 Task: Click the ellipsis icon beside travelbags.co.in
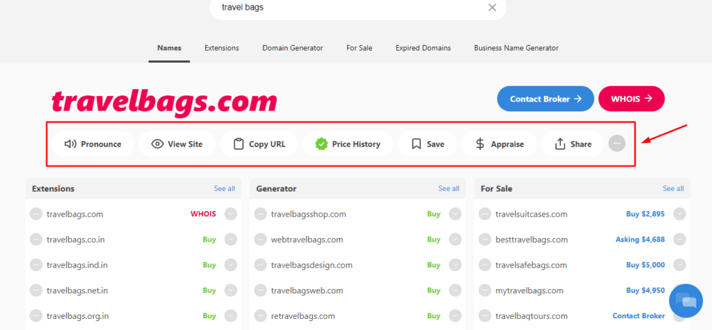[36, 239]
